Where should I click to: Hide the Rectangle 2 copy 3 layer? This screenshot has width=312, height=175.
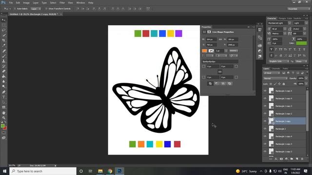pos(265,106)
